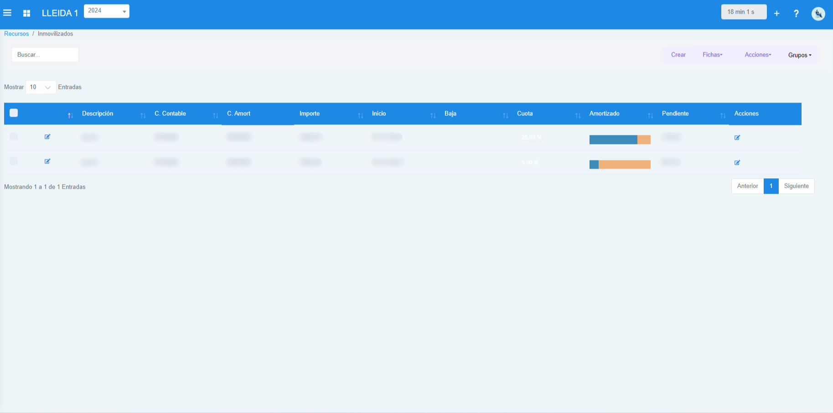Screen dimensions: 833x413
Task: Click first row Acciones edit icon
Action: coord(737,138)
